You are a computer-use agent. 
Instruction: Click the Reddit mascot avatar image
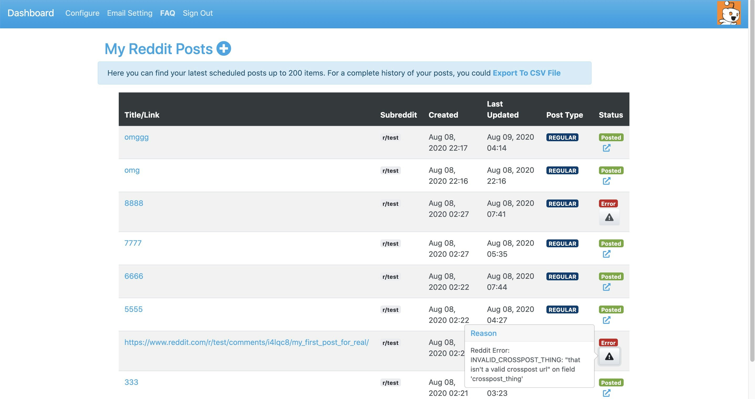pyautogui.click(x=729, y=13)
